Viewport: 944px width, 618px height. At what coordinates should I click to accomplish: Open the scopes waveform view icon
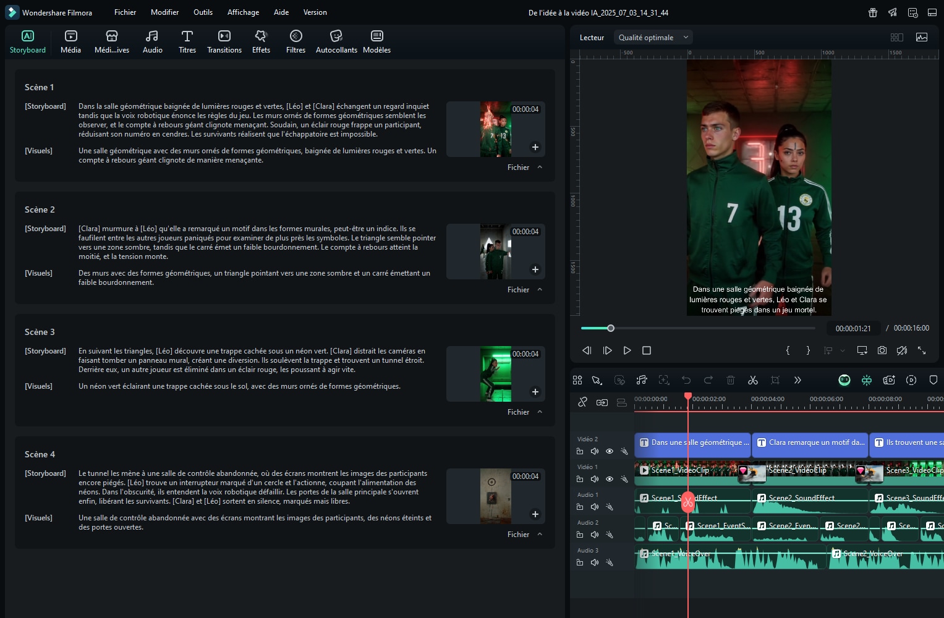tap(922, 37)
